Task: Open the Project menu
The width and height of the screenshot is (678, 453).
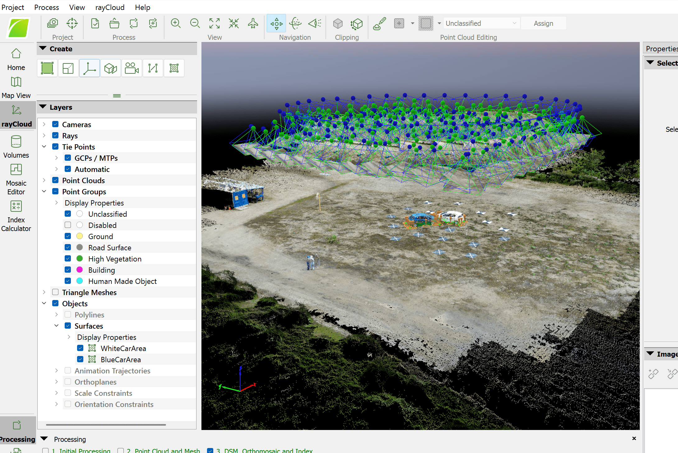Action: (x=13, y=7)
